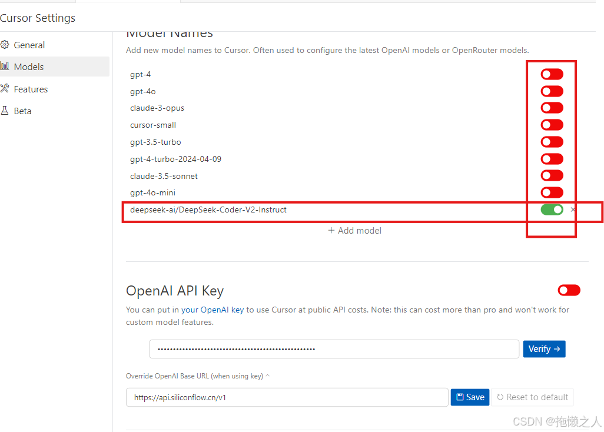
Task: Click the Add model button
Action: tap(355, 231)
